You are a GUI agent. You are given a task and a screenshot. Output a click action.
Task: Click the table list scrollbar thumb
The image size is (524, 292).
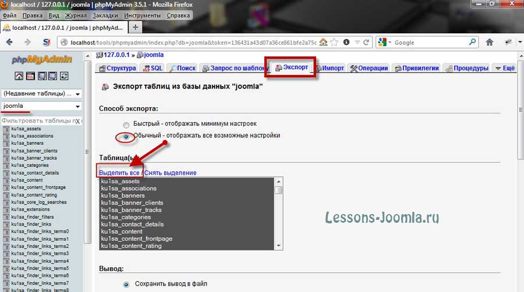coord(278,190)
